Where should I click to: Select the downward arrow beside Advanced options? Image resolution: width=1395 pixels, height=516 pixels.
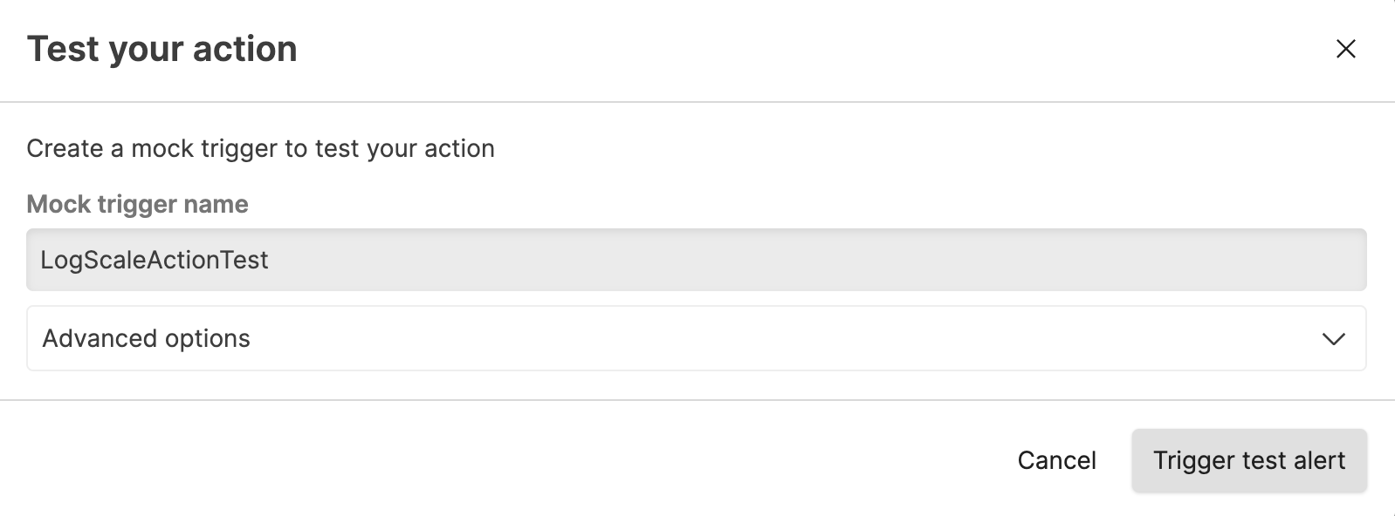point(1333,338)
